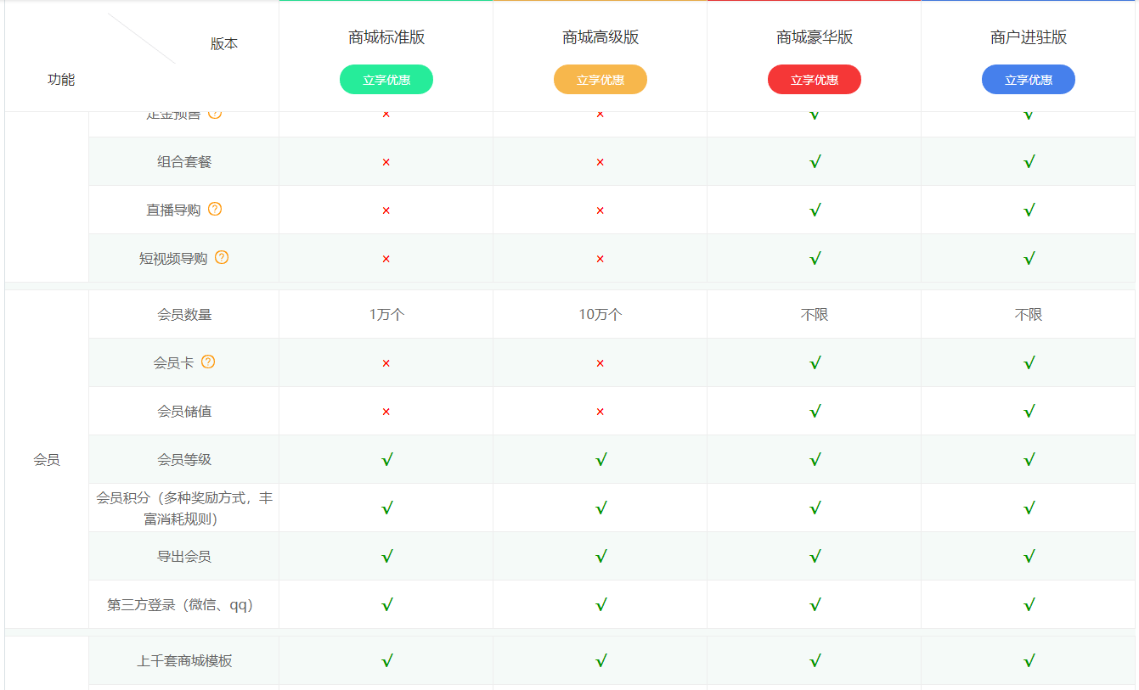
Task: Click the red cross for 短视频导购 in 商城高级版
Action: coord(601,259)
